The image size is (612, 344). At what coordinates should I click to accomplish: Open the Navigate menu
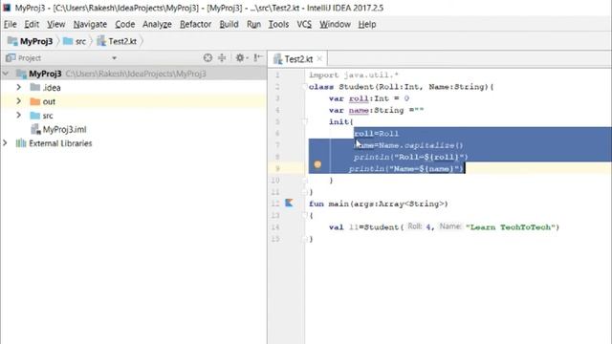click(x=90, y=24)
